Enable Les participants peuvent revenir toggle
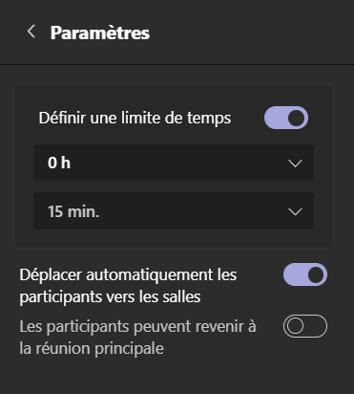 [305, 326]
